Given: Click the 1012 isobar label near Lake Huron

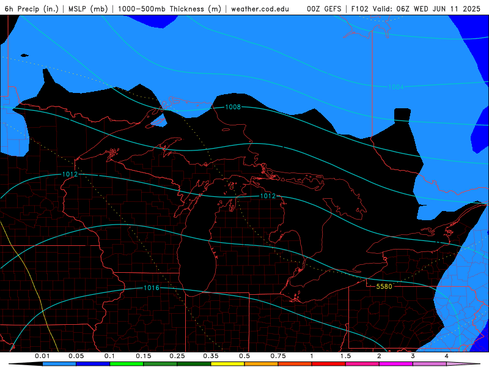Looking at the screenshot, I should coord(268,196).
